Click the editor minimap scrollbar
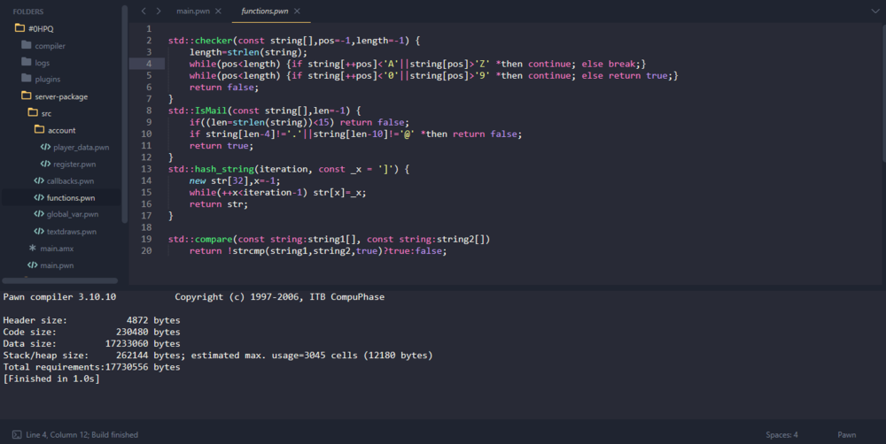 [x=883, y=93]
